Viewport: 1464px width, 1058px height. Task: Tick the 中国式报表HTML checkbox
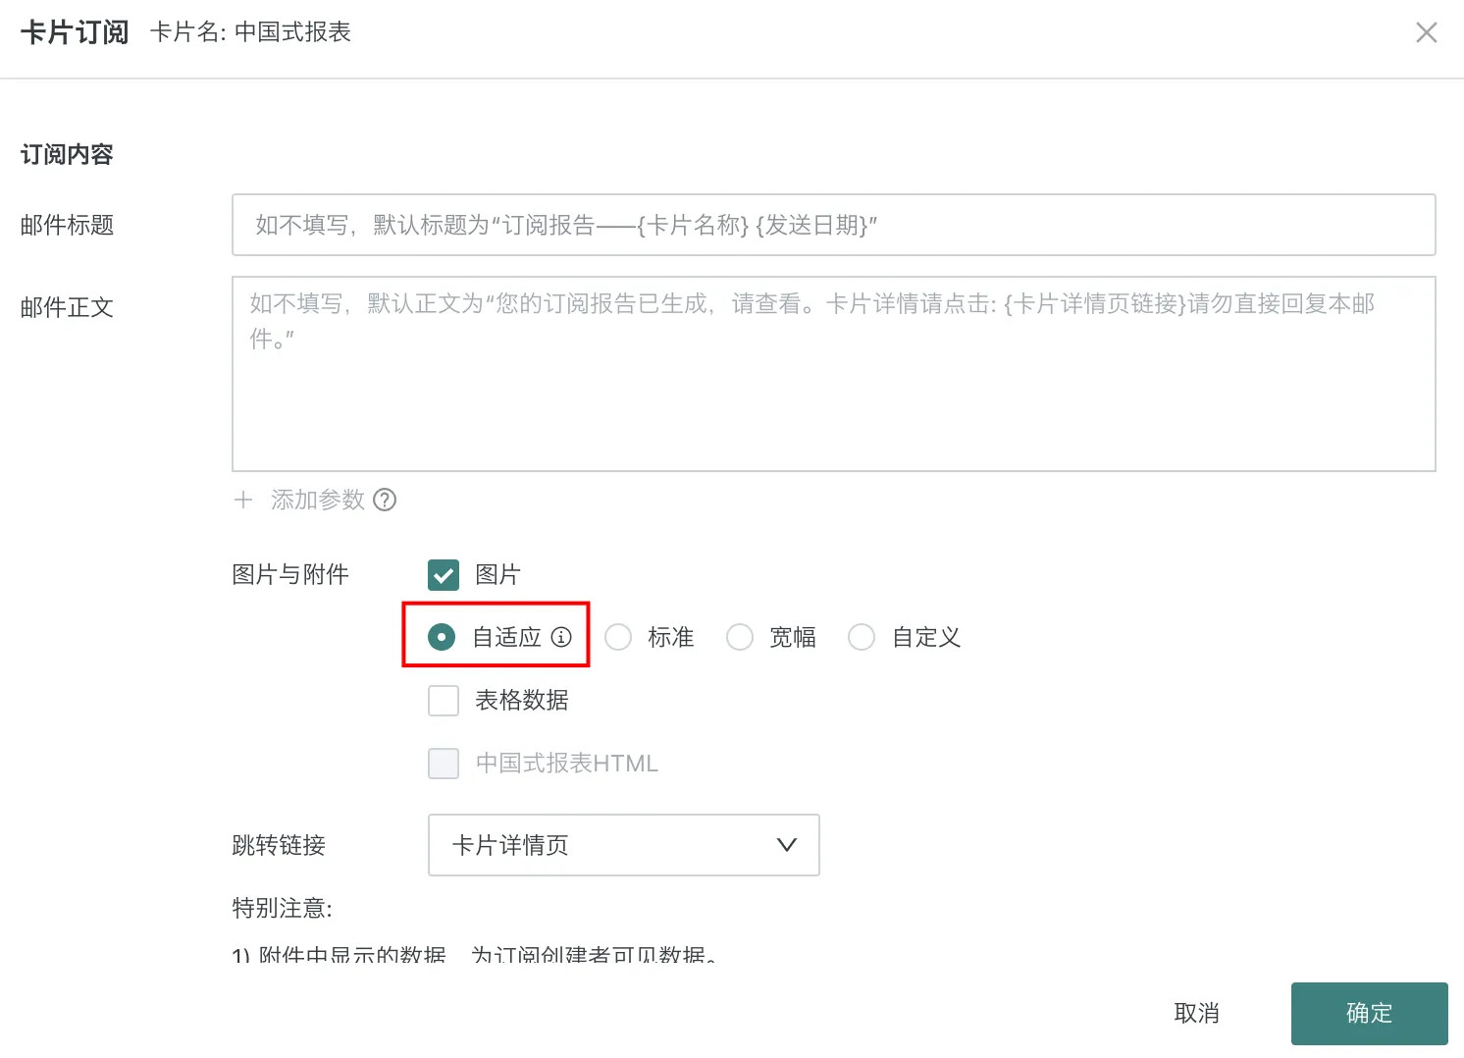(444, 763)
